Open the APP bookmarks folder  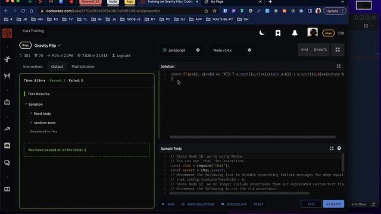195,19
